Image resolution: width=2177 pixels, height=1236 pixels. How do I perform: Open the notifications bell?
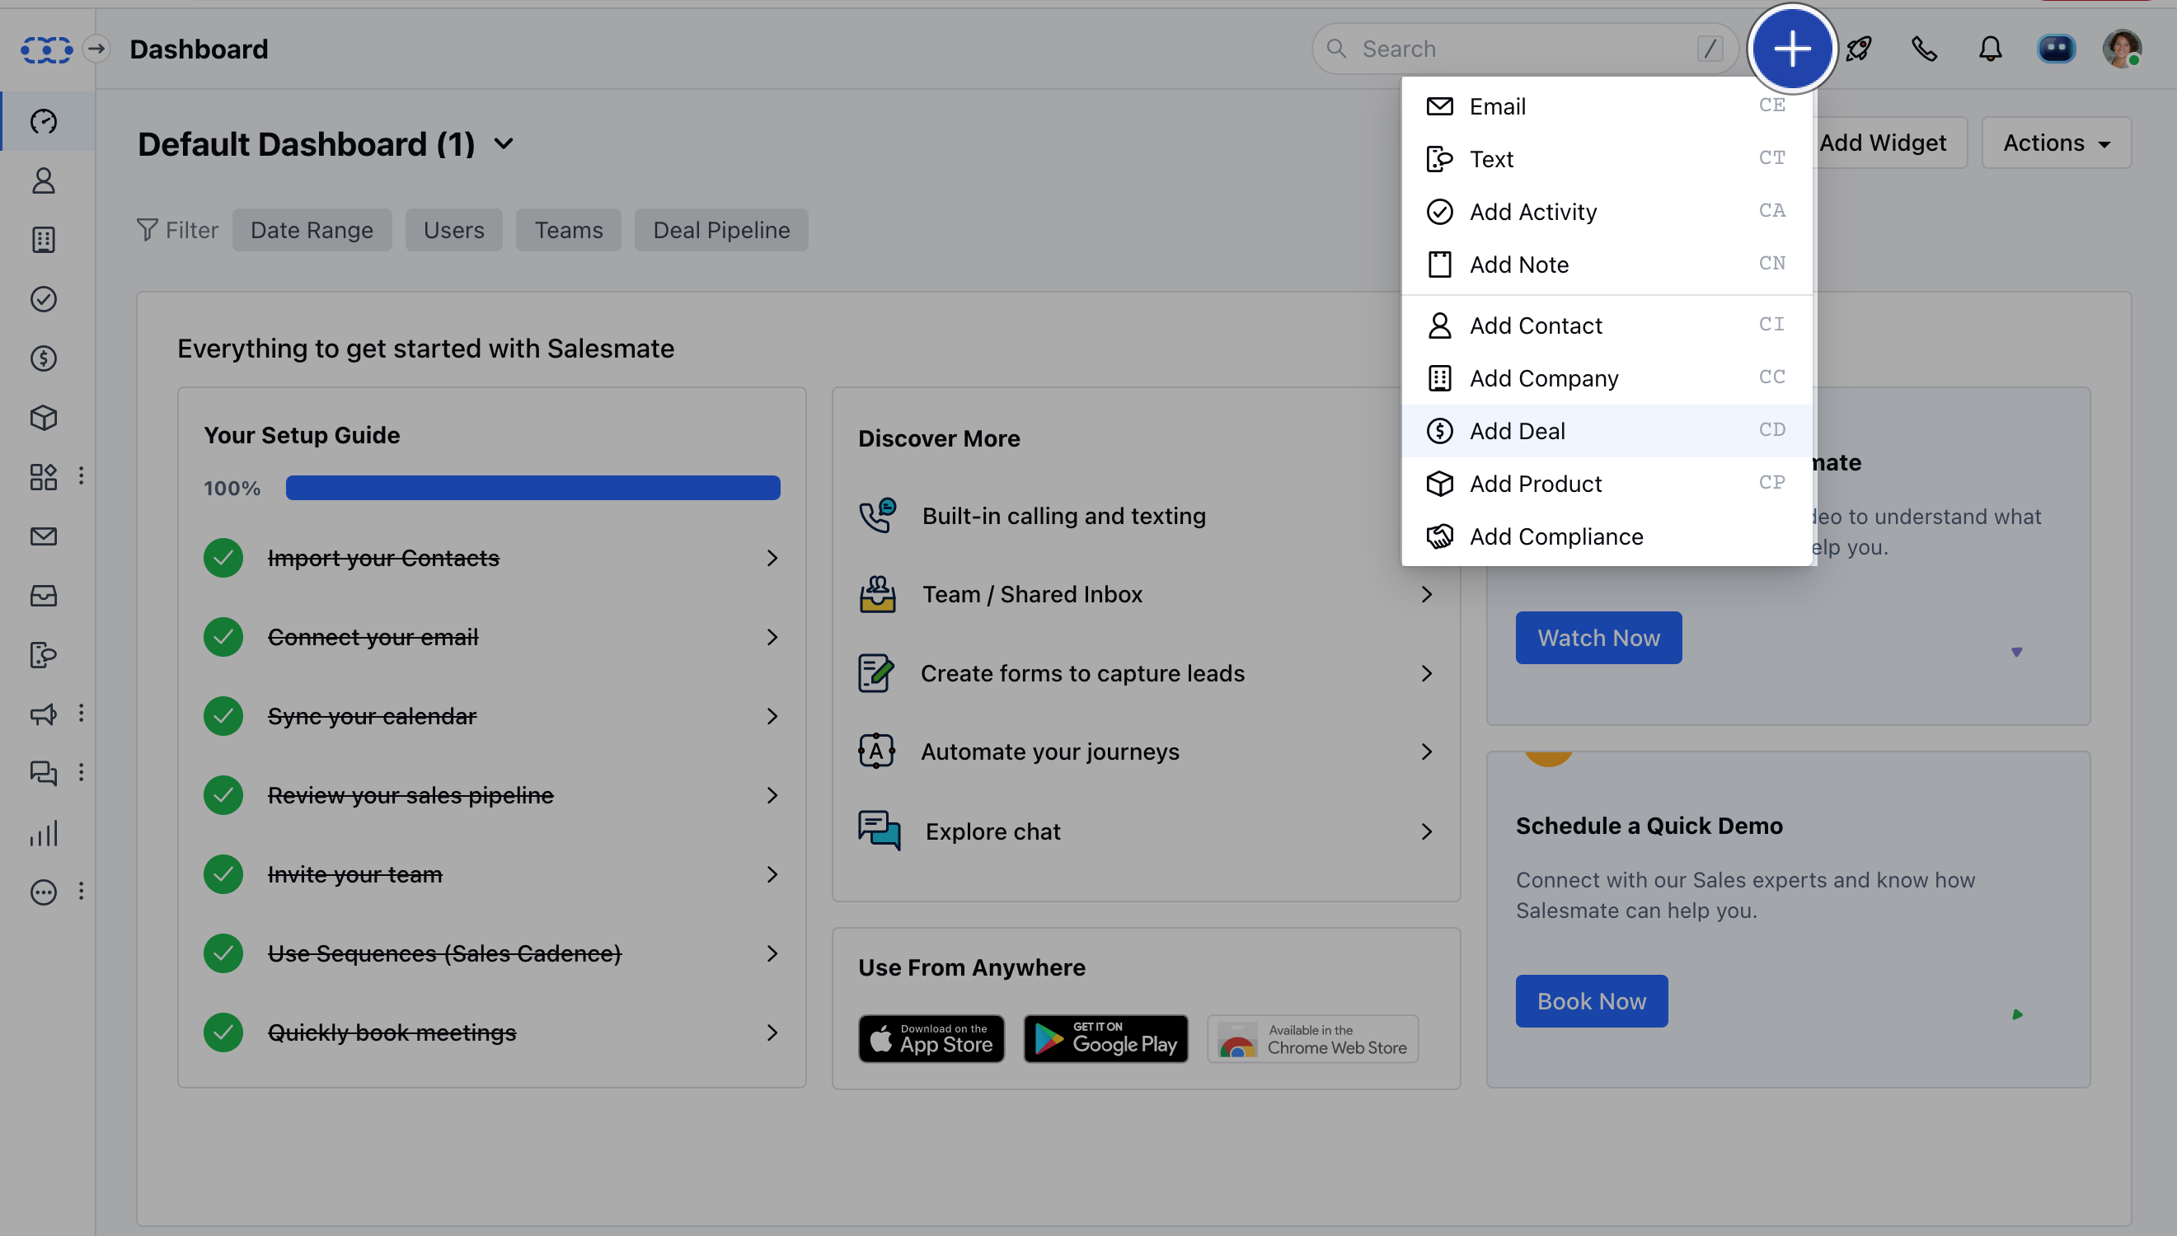point(1990,49)
